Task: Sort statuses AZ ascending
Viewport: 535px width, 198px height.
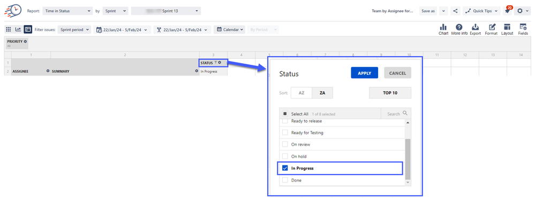Action: (x=302, y=93)
